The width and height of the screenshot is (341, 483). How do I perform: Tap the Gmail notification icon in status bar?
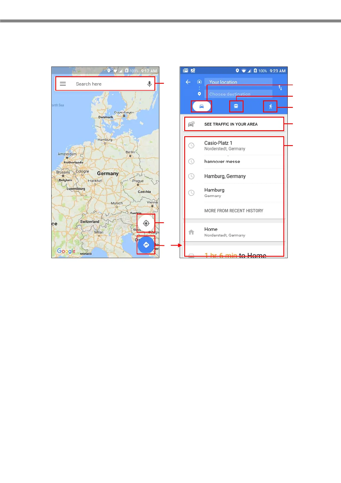186,71
